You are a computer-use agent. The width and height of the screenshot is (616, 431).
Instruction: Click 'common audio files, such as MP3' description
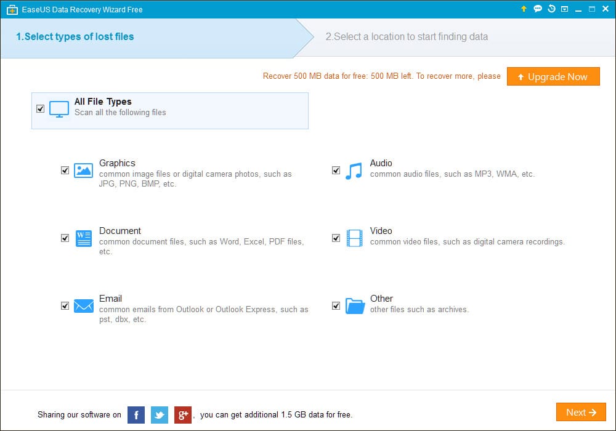(452, 174)
